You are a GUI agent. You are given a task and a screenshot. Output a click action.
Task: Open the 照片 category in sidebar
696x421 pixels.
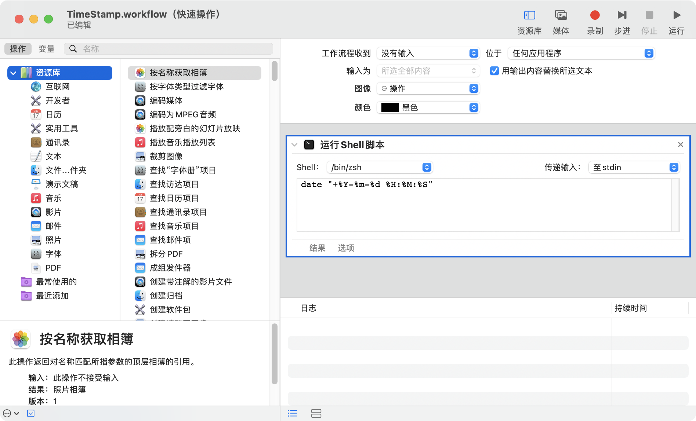[x=36, y=240]
